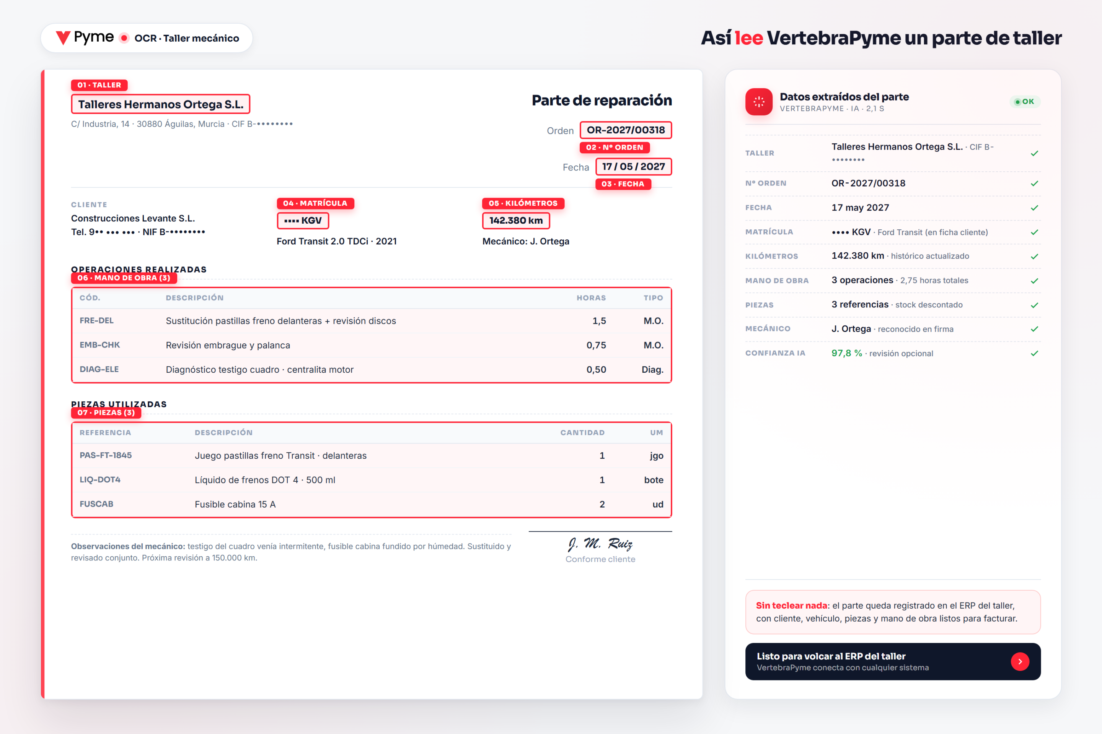Image resolution: width=1102 pixels, height=734 pixels.
Task: Click the 04 · Matrícula label tag
Action: click(315, 203)
